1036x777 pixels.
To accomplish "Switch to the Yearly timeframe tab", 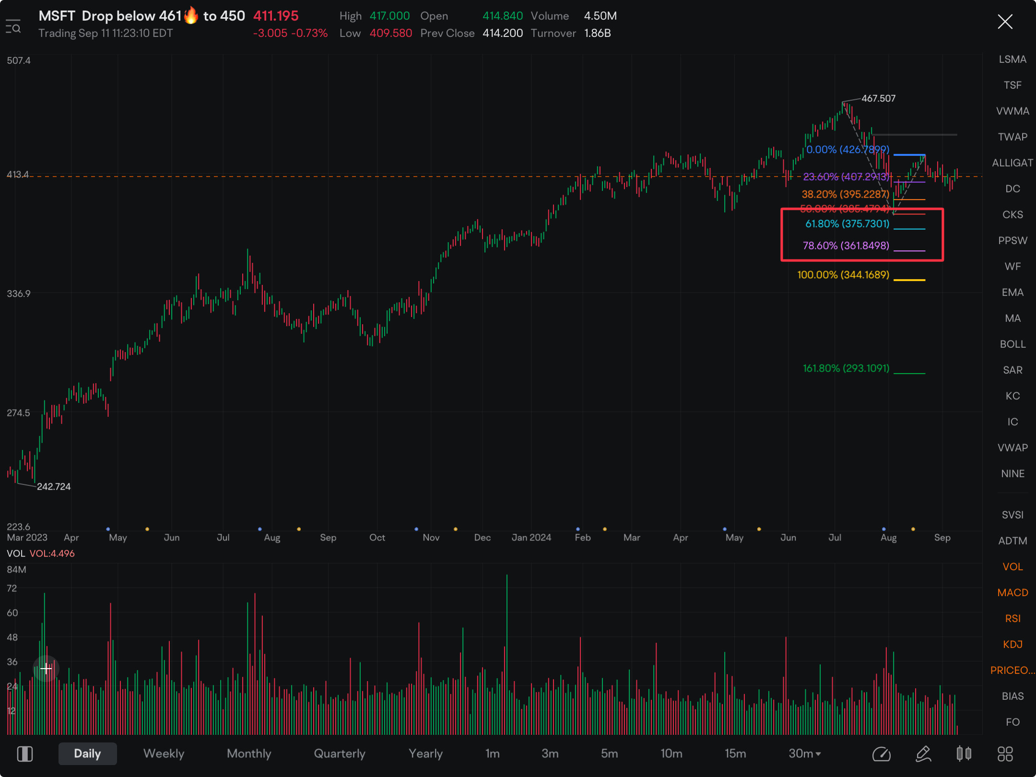I will click(x=425, y=753).
